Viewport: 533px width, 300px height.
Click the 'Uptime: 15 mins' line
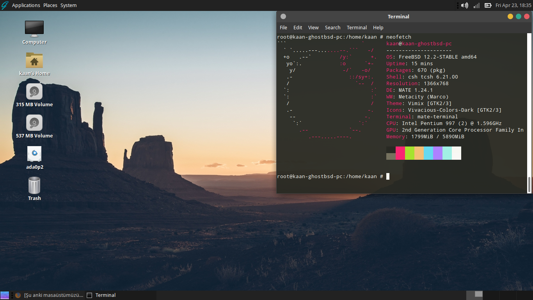[x=410, y=64]
